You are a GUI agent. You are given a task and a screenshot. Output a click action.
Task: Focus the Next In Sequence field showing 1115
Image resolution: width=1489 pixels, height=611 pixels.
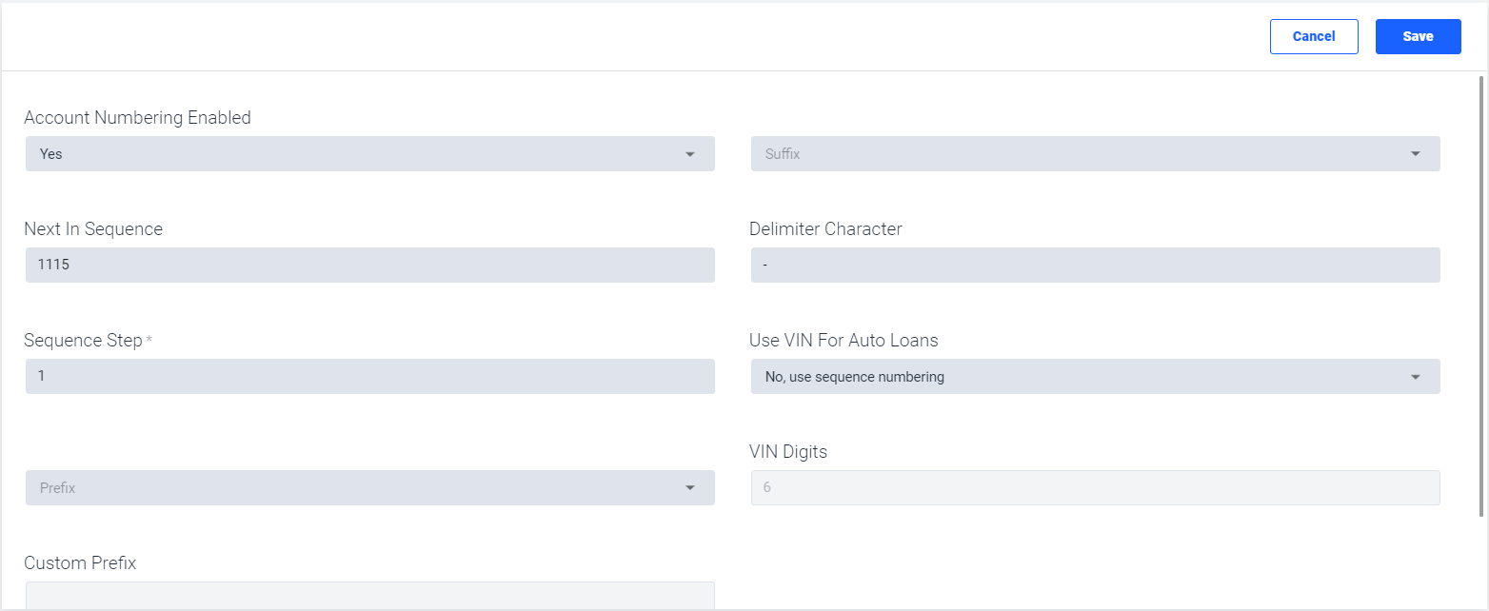(x=370, y=266)
